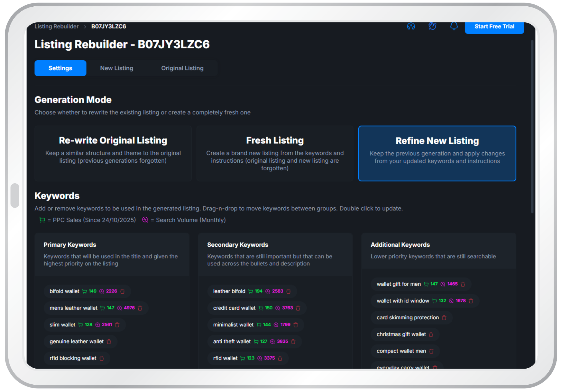Click the Start Free Trial button
Image resolution: width=562 pixels, height=391 pixels.
point(494,27)
